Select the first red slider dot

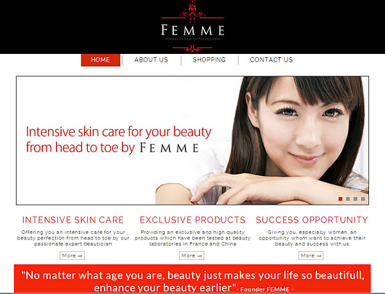point(340,199)
